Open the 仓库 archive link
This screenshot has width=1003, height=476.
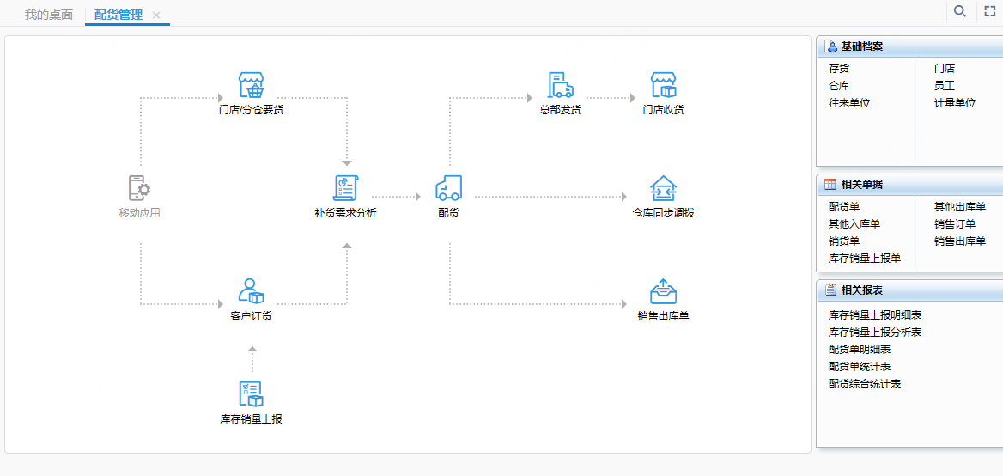[839, 85]
